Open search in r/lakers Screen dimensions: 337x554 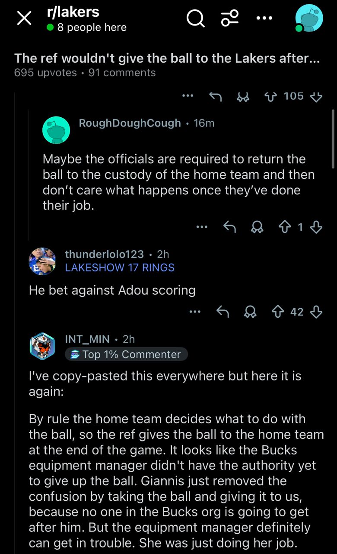[x=195, y=18]
